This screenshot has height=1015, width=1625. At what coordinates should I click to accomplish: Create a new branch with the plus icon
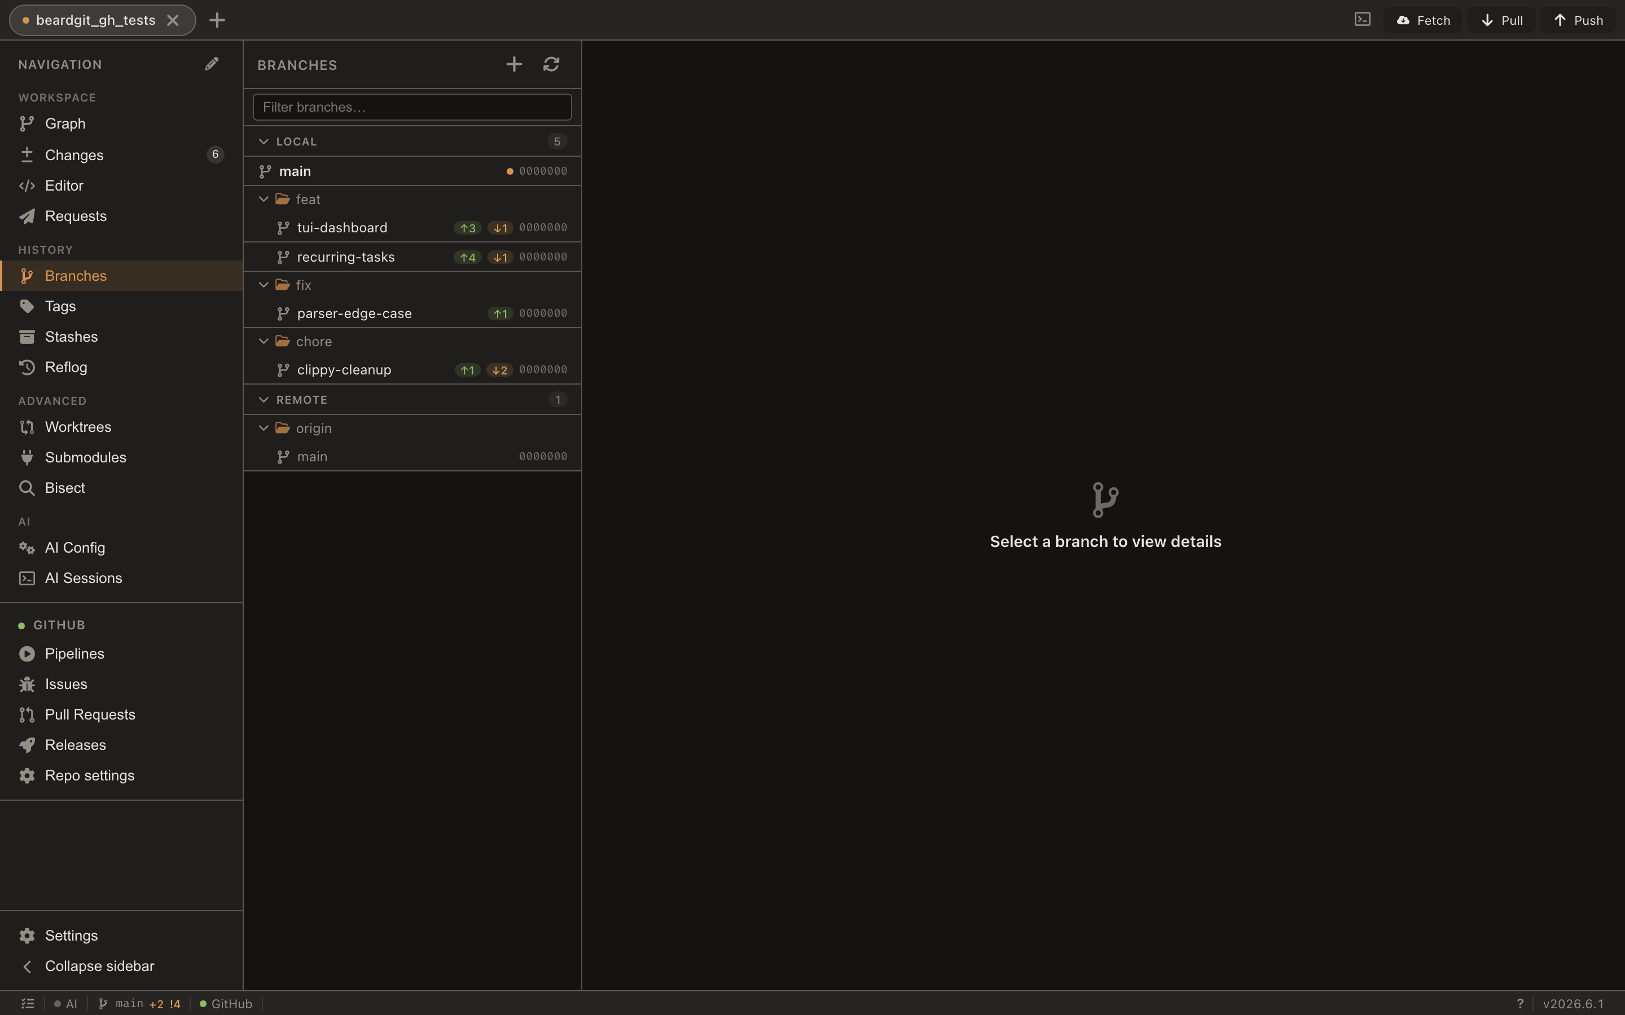(x=513, y=64)
